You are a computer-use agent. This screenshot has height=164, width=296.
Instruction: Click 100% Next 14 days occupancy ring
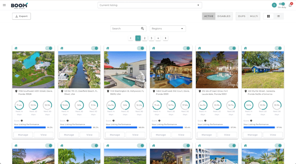coord(249,105)
